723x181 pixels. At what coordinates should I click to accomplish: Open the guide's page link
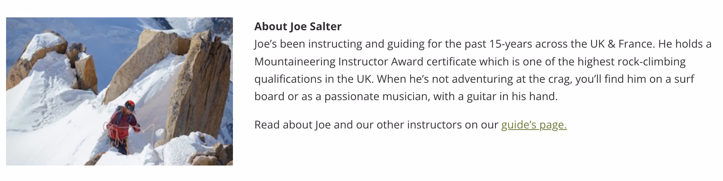[x=534, y=125]
